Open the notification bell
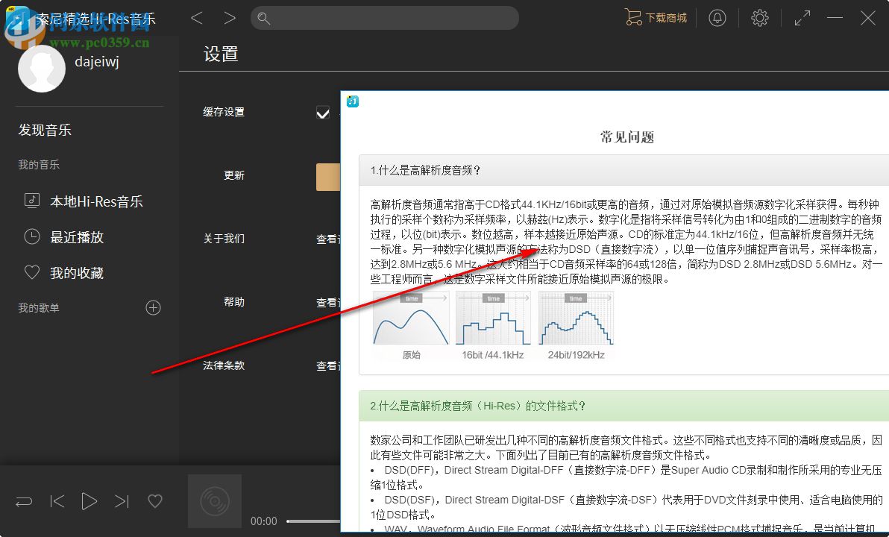Viewport: 889px width, 537px height. [x=717, y=17]
